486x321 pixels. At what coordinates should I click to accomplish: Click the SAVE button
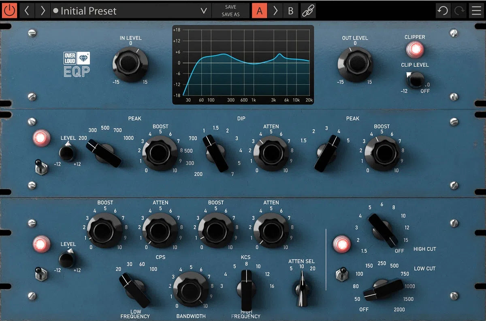click(x=231, y=7)
